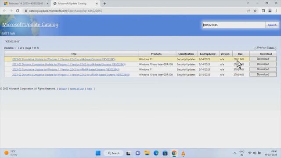Open the weather widget showing 22°C
Screen dimensions: 281x158
click(11, 153)
